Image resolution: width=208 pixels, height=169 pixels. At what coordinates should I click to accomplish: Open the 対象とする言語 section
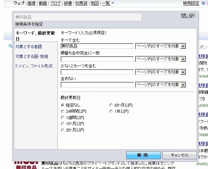29,47
